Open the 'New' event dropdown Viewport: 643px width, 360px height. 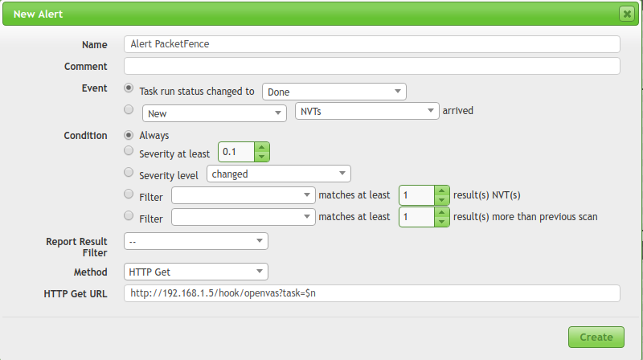[x=214, y=113]
